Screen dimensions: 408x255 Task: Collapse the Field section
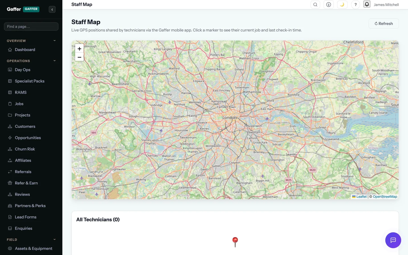tap(31, 240)
